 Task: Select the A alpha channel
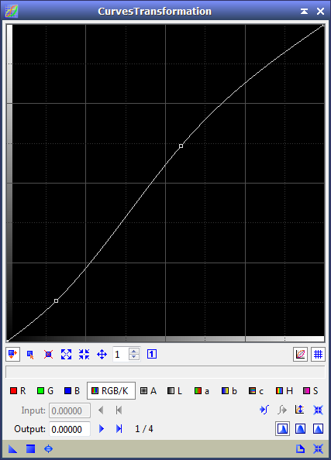(148, 391)
